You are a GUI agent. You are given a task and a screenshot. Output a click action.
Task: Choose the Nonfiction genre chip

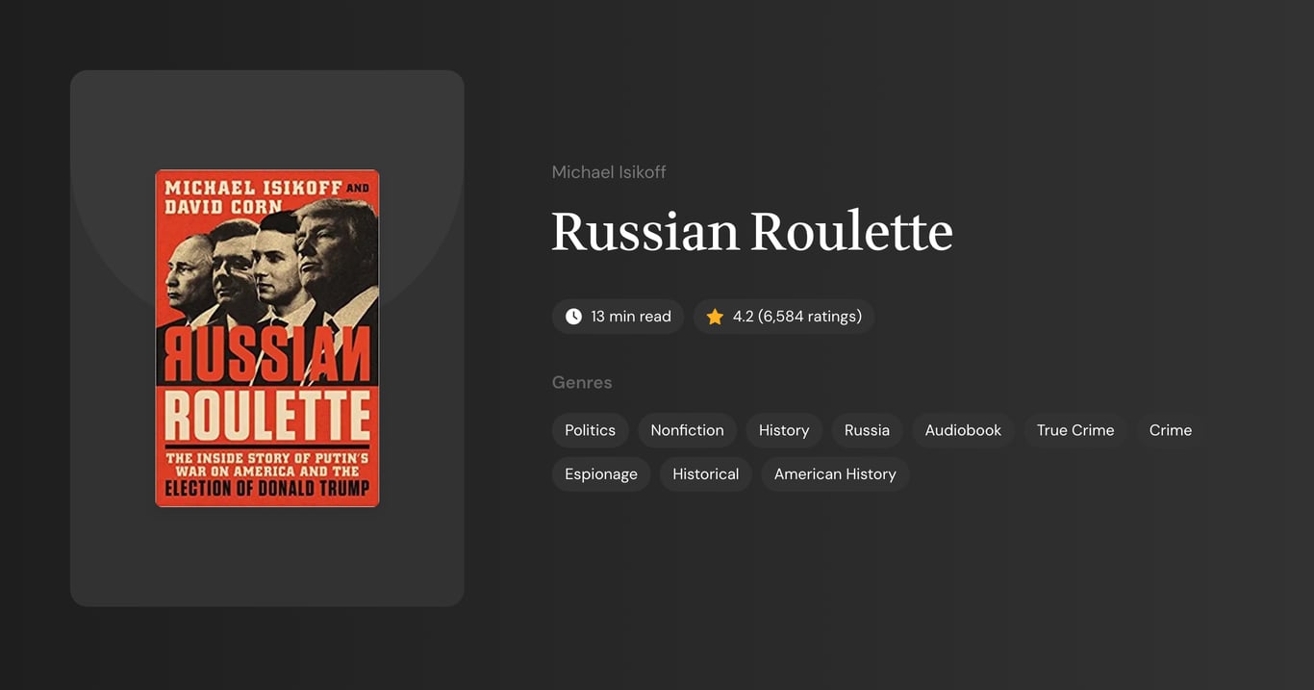[687, 430]
